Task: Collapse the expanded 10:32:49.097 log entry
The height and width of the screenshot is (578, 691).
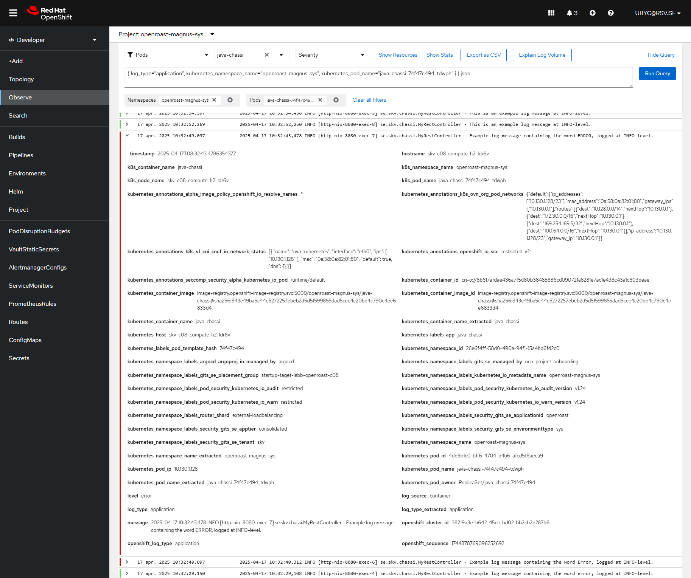Action: pyautogui.click(x=127, y=136)
